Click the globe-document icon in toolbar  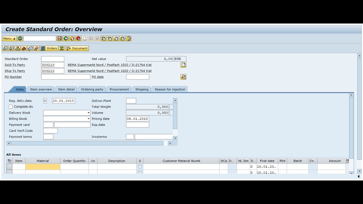pos(30,48)
